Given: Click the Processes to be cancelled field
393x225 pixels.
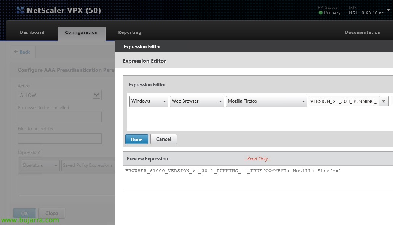Looking at the screenshot, I should [60, 117].
